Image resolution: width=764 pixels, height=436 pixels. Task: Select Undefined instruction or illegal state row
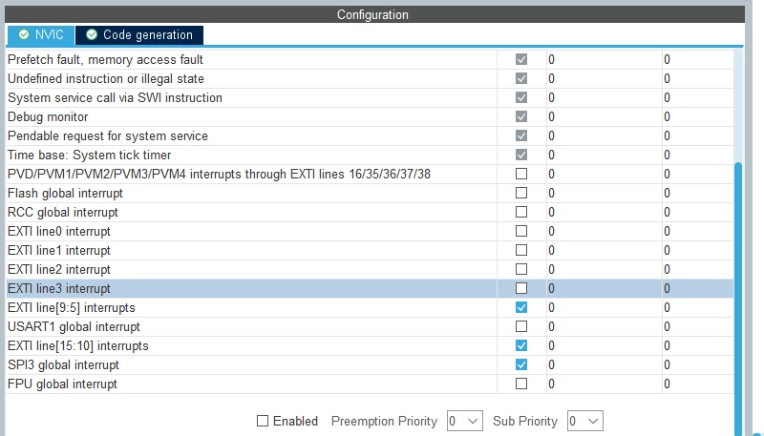click(371, 78)
